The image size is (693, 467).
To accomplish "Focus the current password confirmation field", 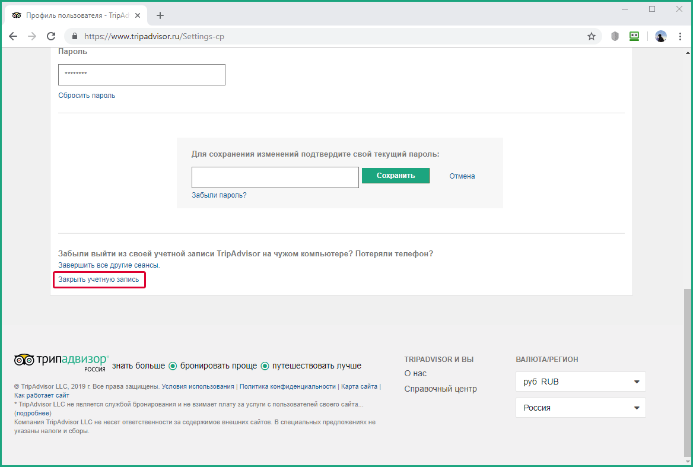I will 275,177.
